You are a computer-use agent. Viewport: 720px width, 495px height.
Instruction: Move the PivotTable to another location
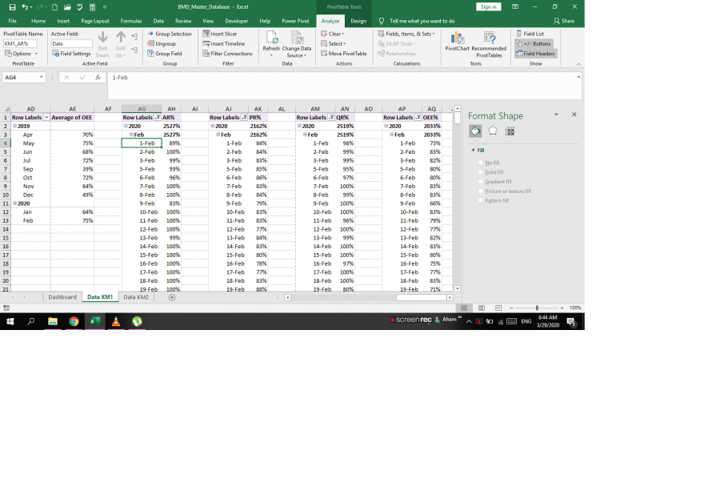pyautogui.click(x=344, y=54)
